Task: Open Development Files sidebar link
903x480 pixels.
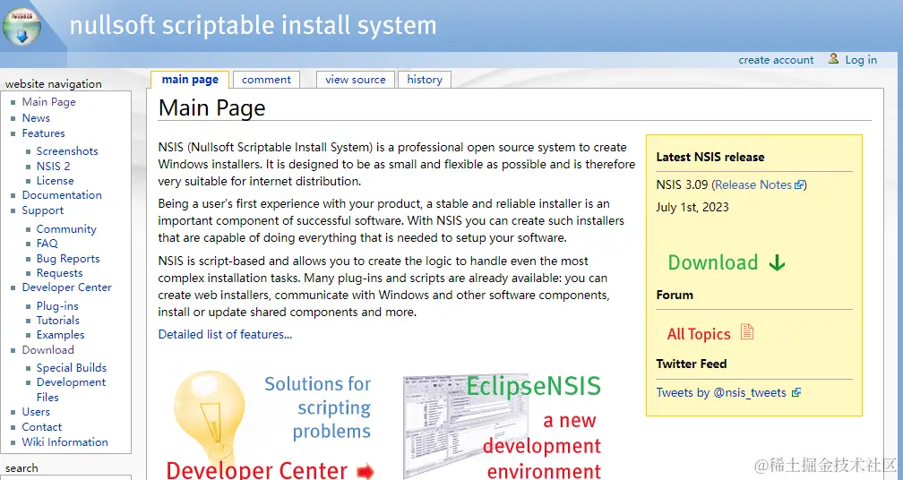Action: [x=71, y=390]
